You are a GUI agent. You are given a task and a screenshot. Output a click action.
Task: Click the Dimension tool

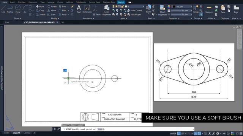pos(87,9)
